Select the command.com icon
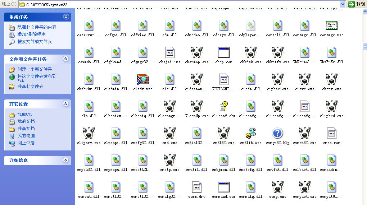This screenshot has width=367, height=205. pos(224,187)
